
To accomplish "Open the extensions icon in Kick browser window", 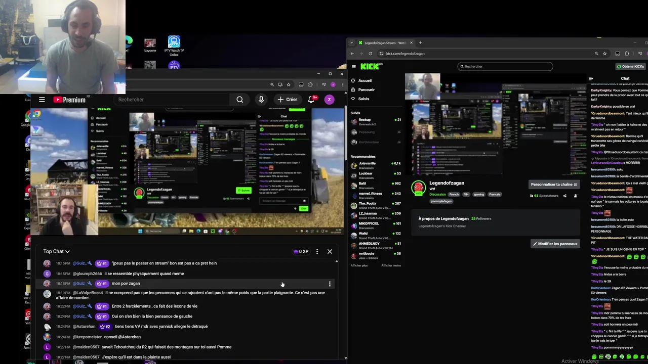I will tap(627, 53).
